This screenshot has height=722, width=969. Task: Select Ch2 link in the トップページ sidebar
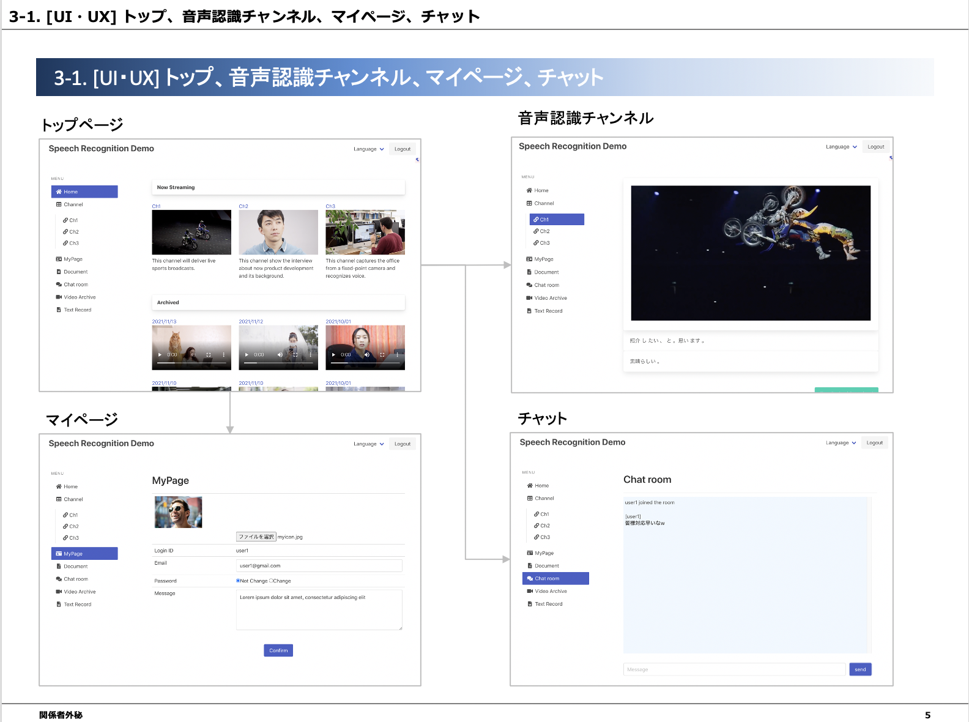pyautogui.click(x=71, y=232)
